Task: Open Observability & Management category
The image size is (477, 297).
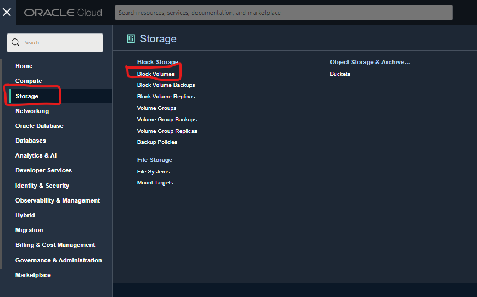Action: tap(58, 200)
